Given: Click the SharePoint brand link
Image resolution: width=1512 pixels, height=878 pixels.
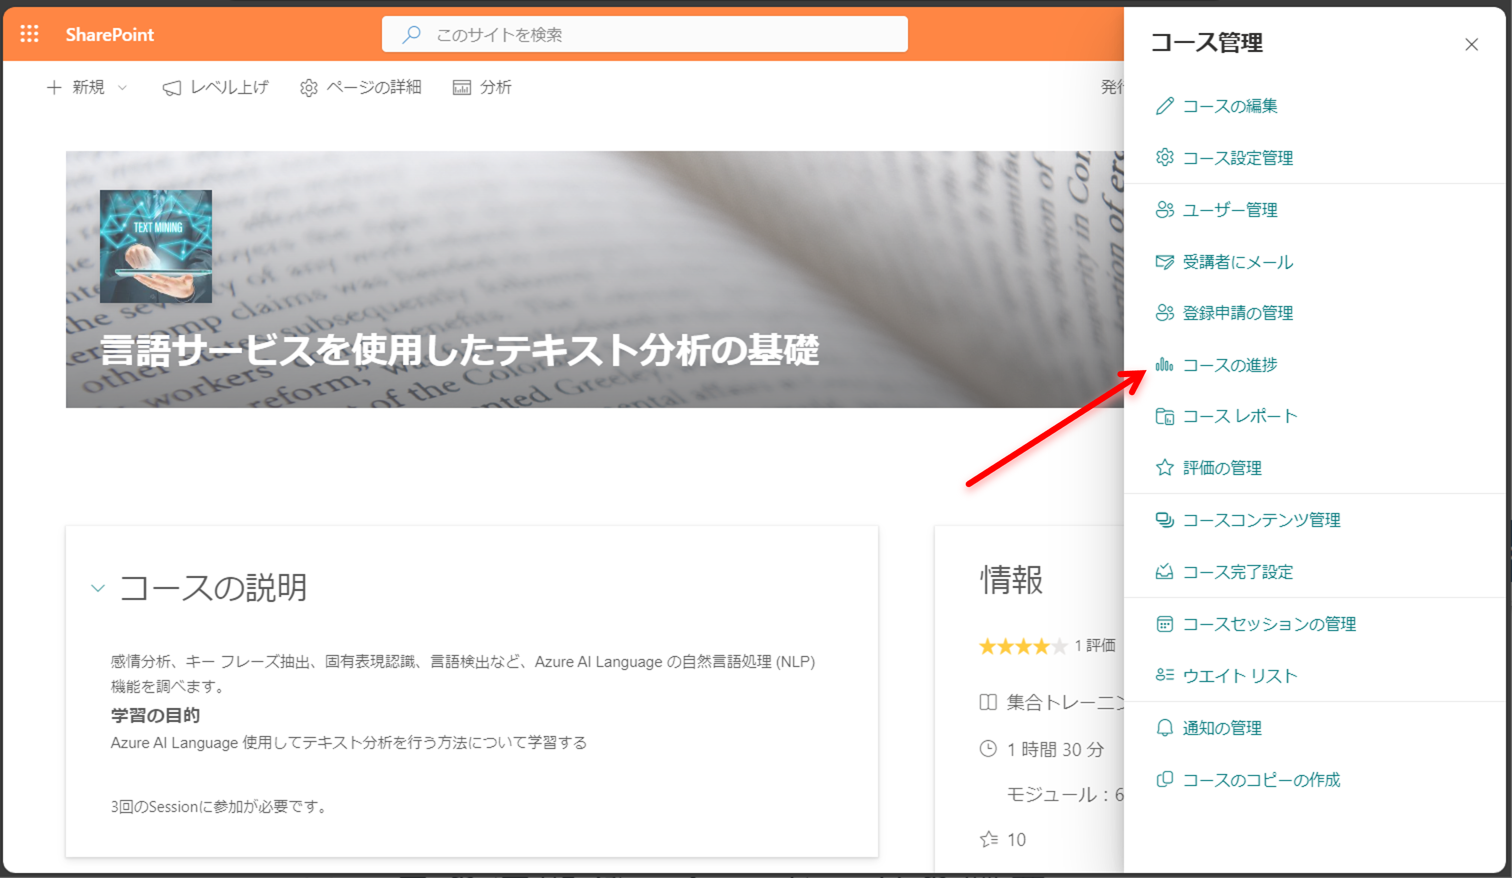Looking at the screenshot, I should point(110,34).
